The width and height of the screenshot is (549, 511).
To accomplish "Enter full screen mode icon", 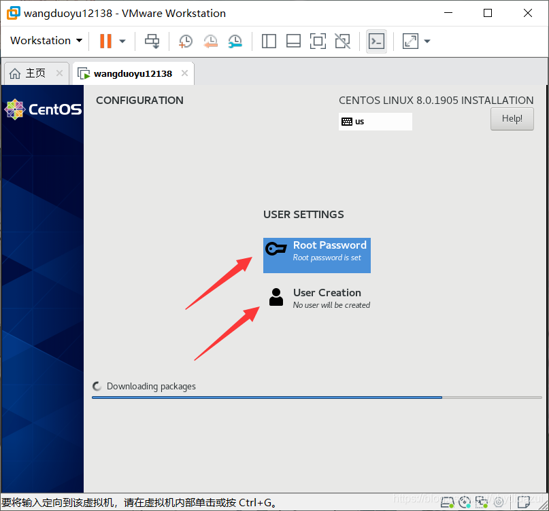I will 318,41.
